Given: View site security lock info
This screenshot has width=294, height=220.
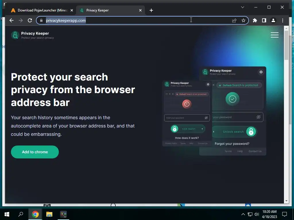Looking at the screenshot, I should [41, 20].
